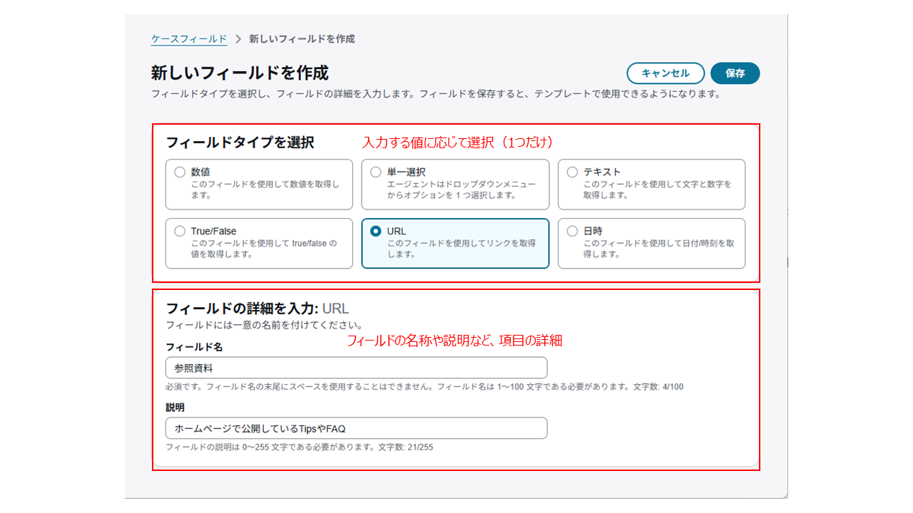Click the フィールド名 label

click(194, 347)
